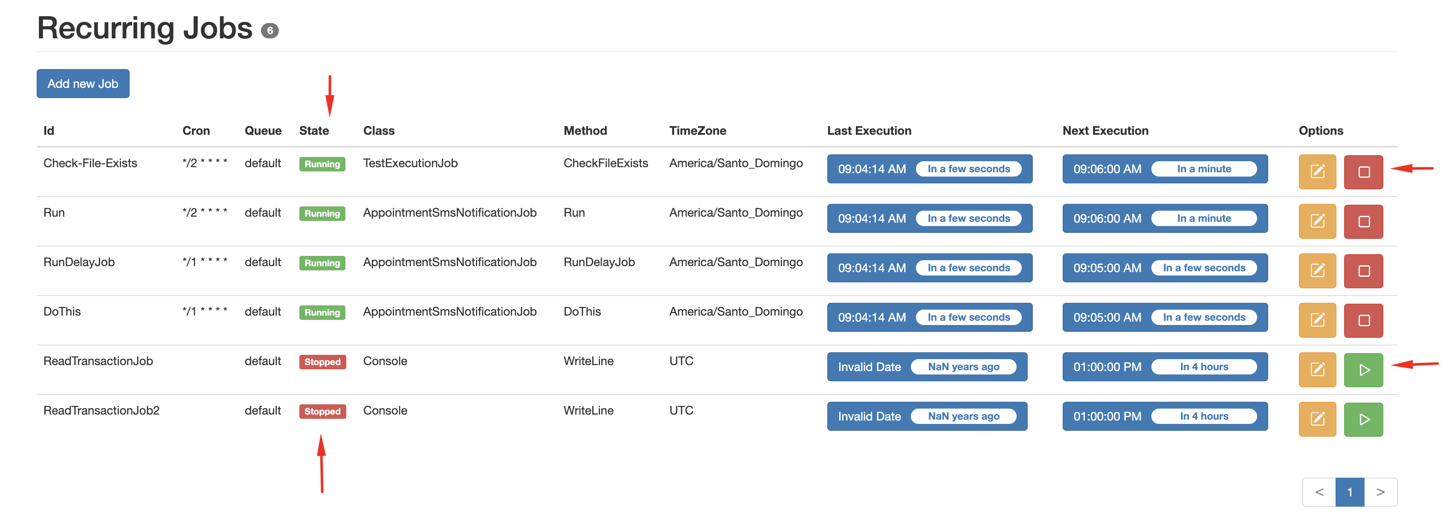Stop the Run job
Image resolution: width=1449 pixels, height=528 pixels.
(1363, 221)
